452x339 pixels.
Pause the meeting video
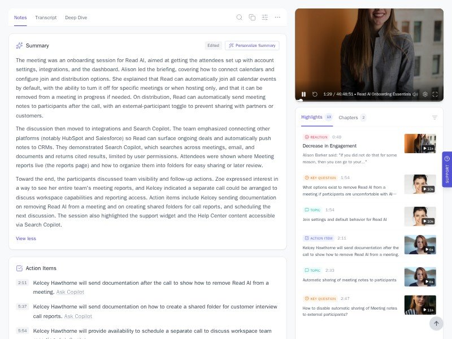pos(303,94)
